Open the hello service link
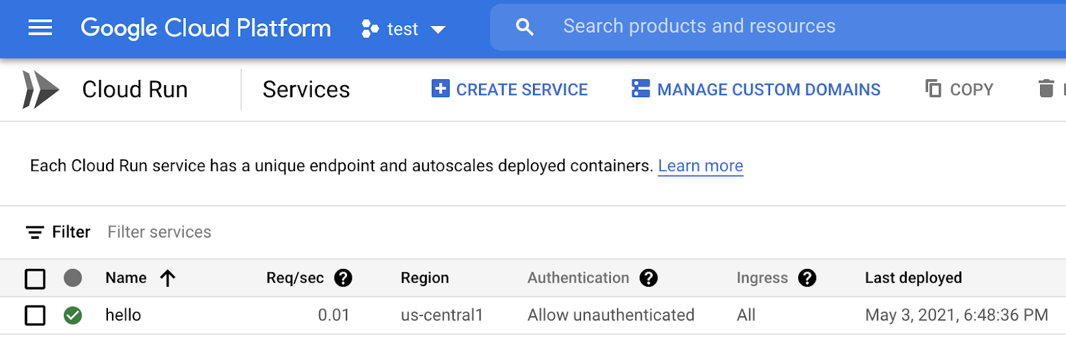Screen dimensions: 1066x344 (x=123, y=315)
